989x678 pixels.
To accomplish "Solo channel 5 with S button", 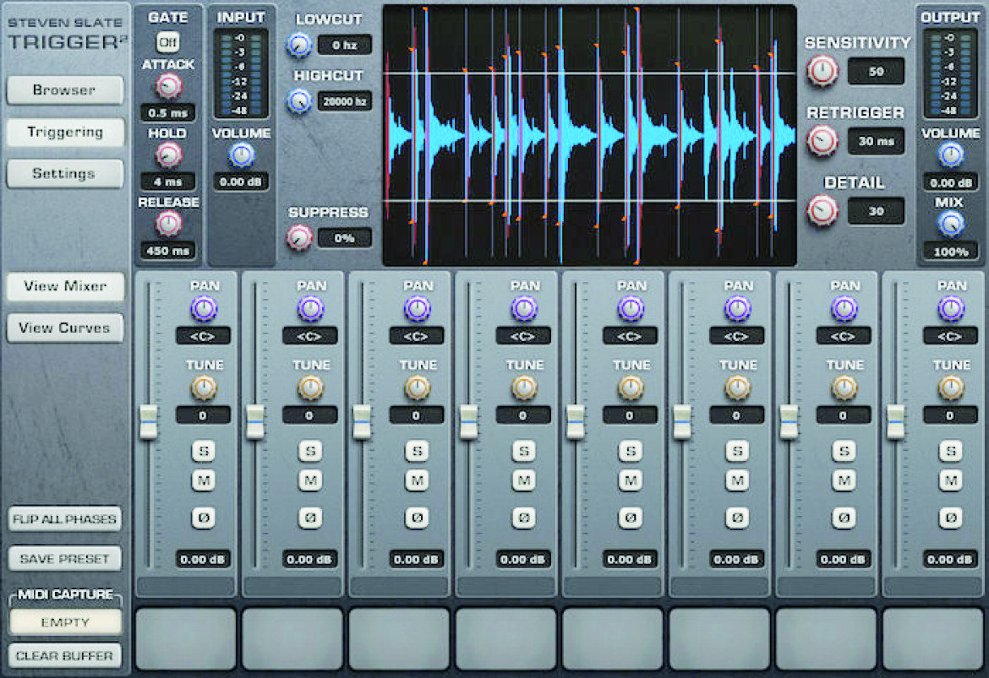I will point(630,451).
